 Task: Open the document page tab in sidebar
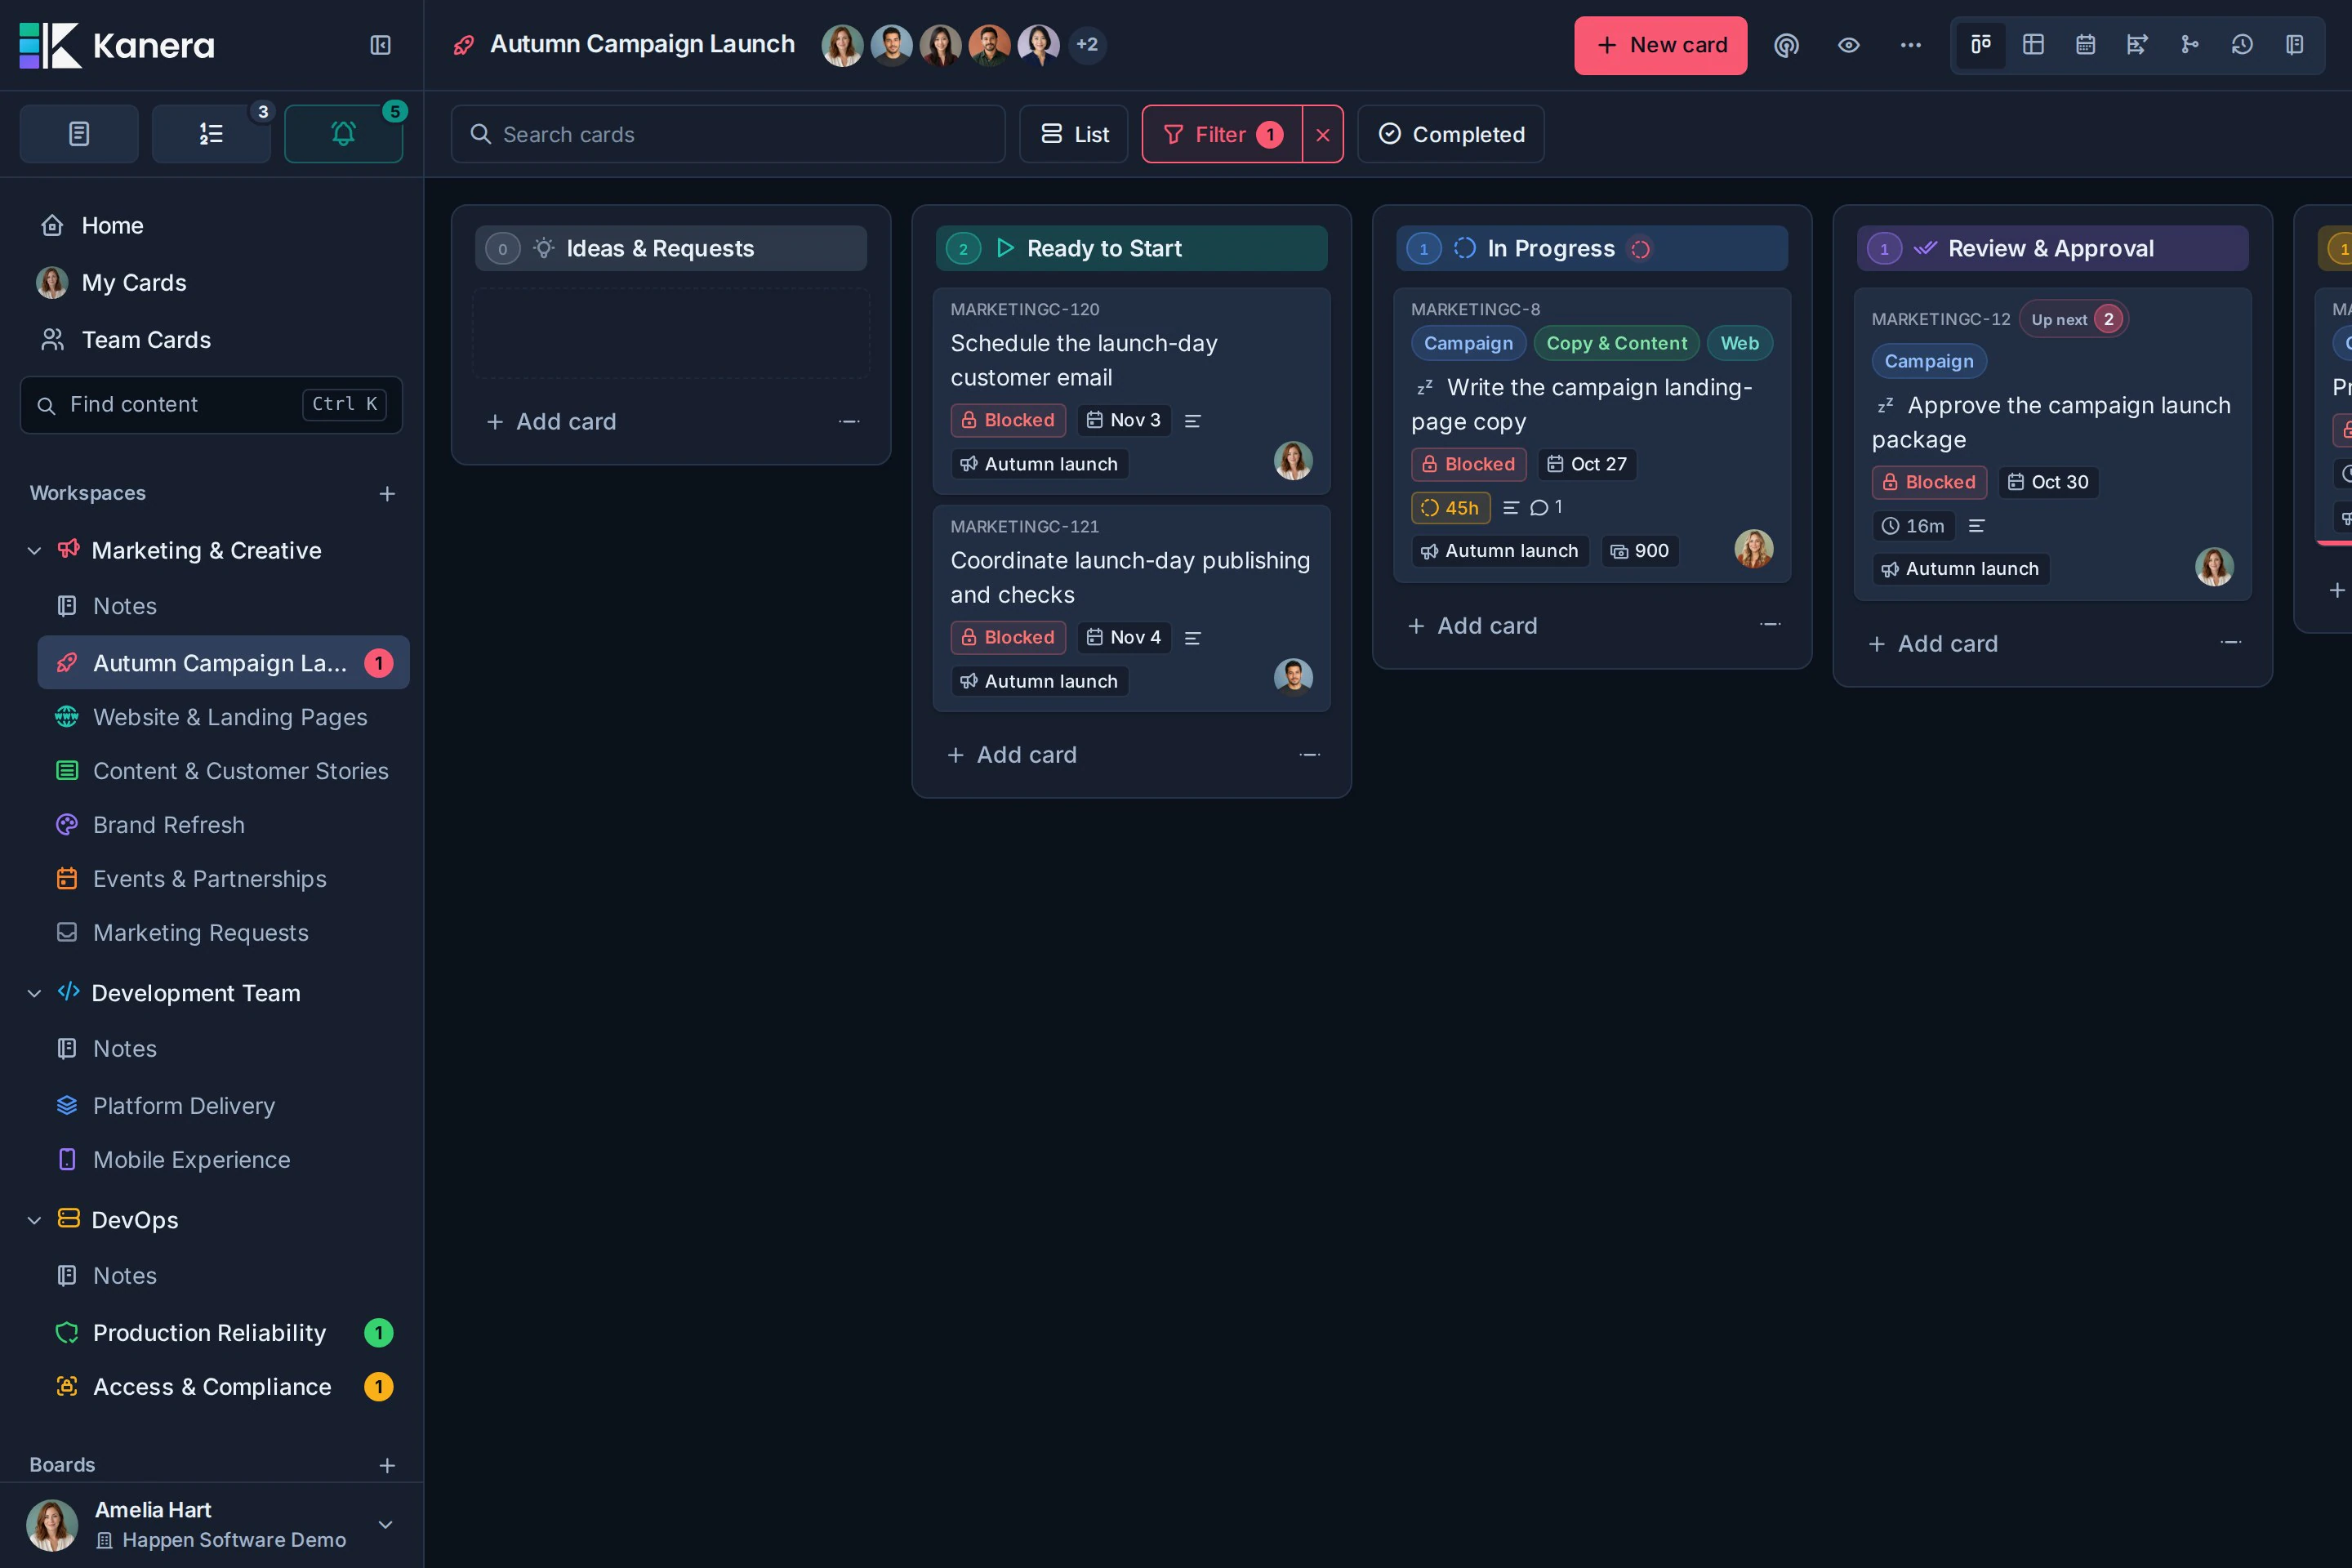[79, 134]
